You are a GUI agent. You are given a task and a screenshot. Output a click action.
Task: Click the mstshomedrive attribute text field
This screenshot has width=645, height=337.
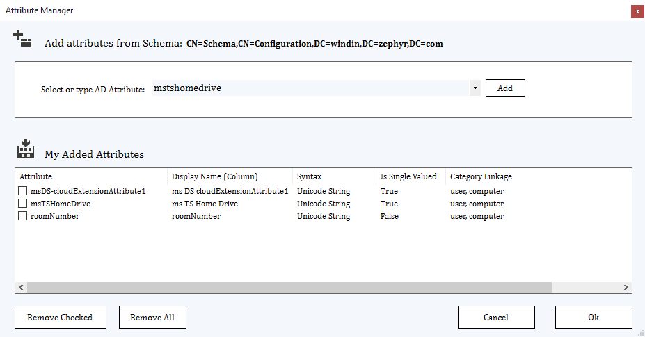(x=310, y=88)
